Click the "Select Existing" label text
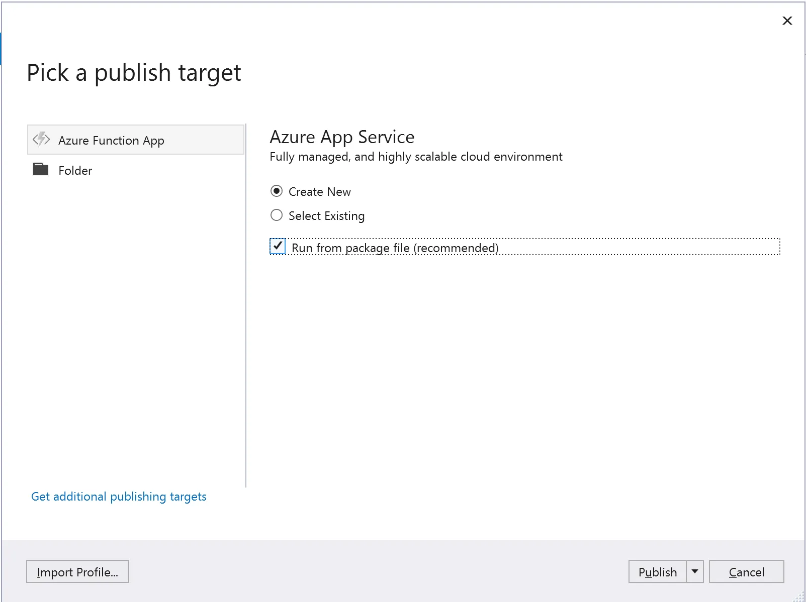Viewport: 806px width, 602px height. point(326,216)
